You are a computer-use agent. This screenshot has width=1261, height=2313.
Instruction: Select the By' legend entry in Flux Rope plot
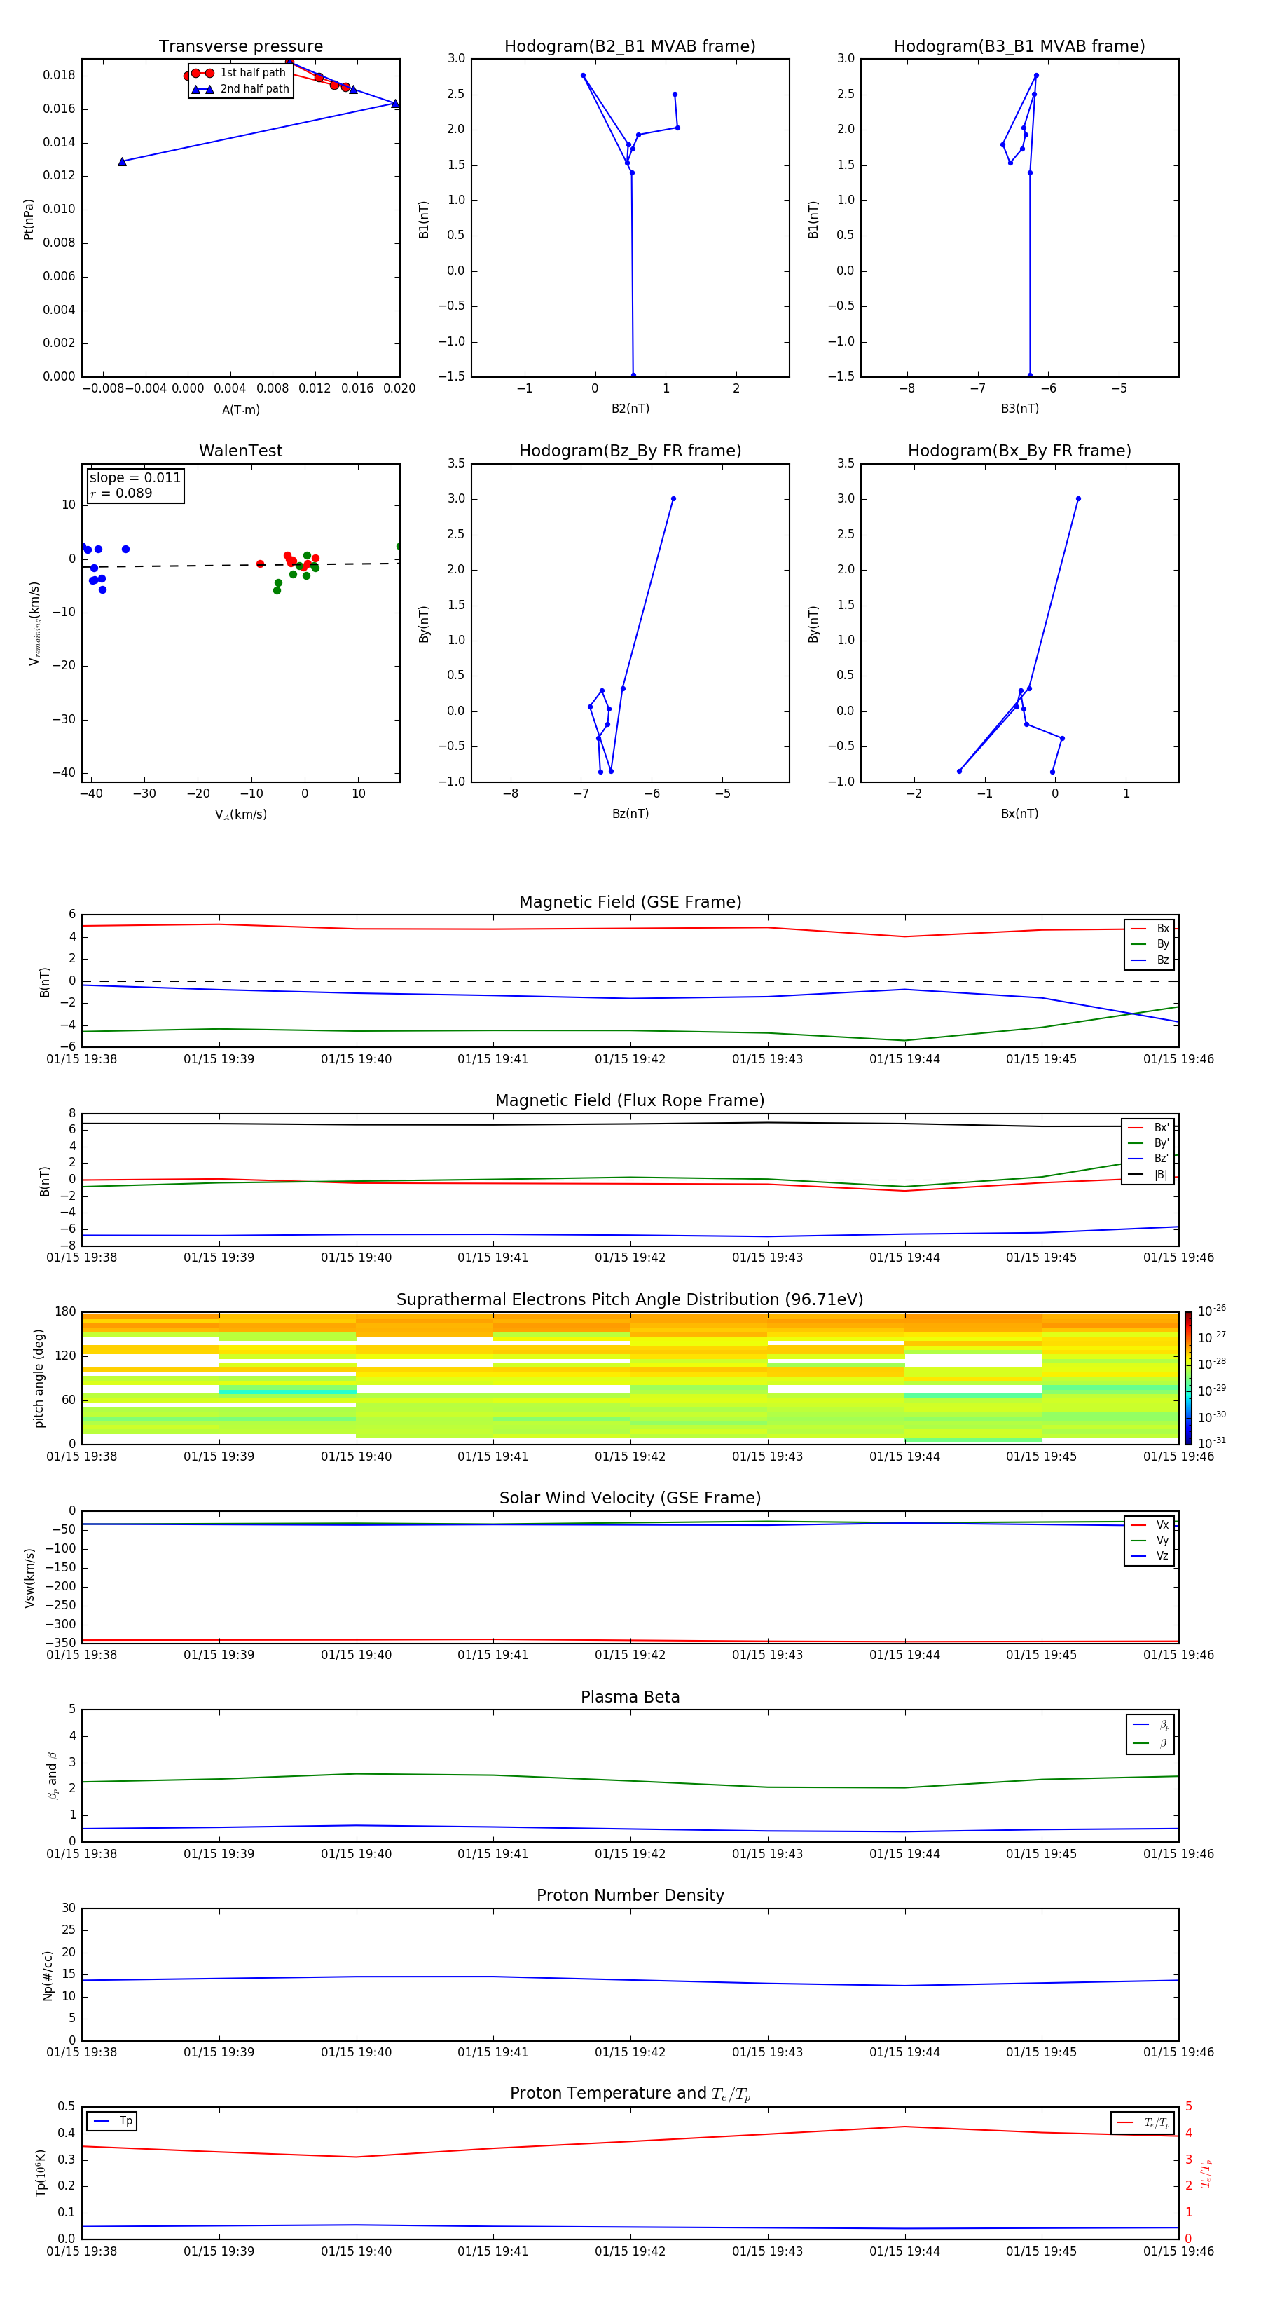(1149, 1143)
